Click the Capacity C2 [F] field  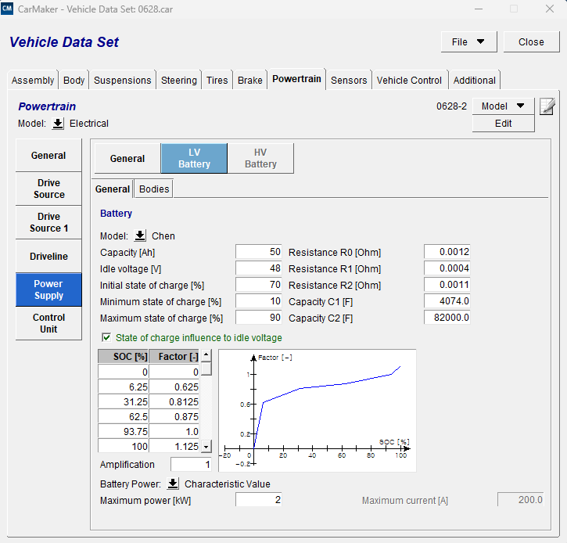(x=447, y=318)
